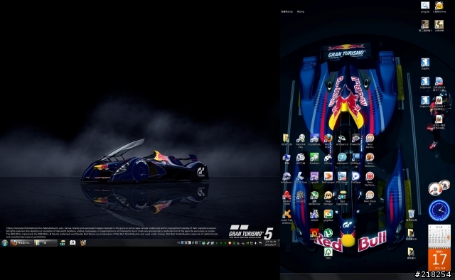Switch to the folder window taskbar button
This screenshot has width=455, height=280.
(x=45, y=243)
